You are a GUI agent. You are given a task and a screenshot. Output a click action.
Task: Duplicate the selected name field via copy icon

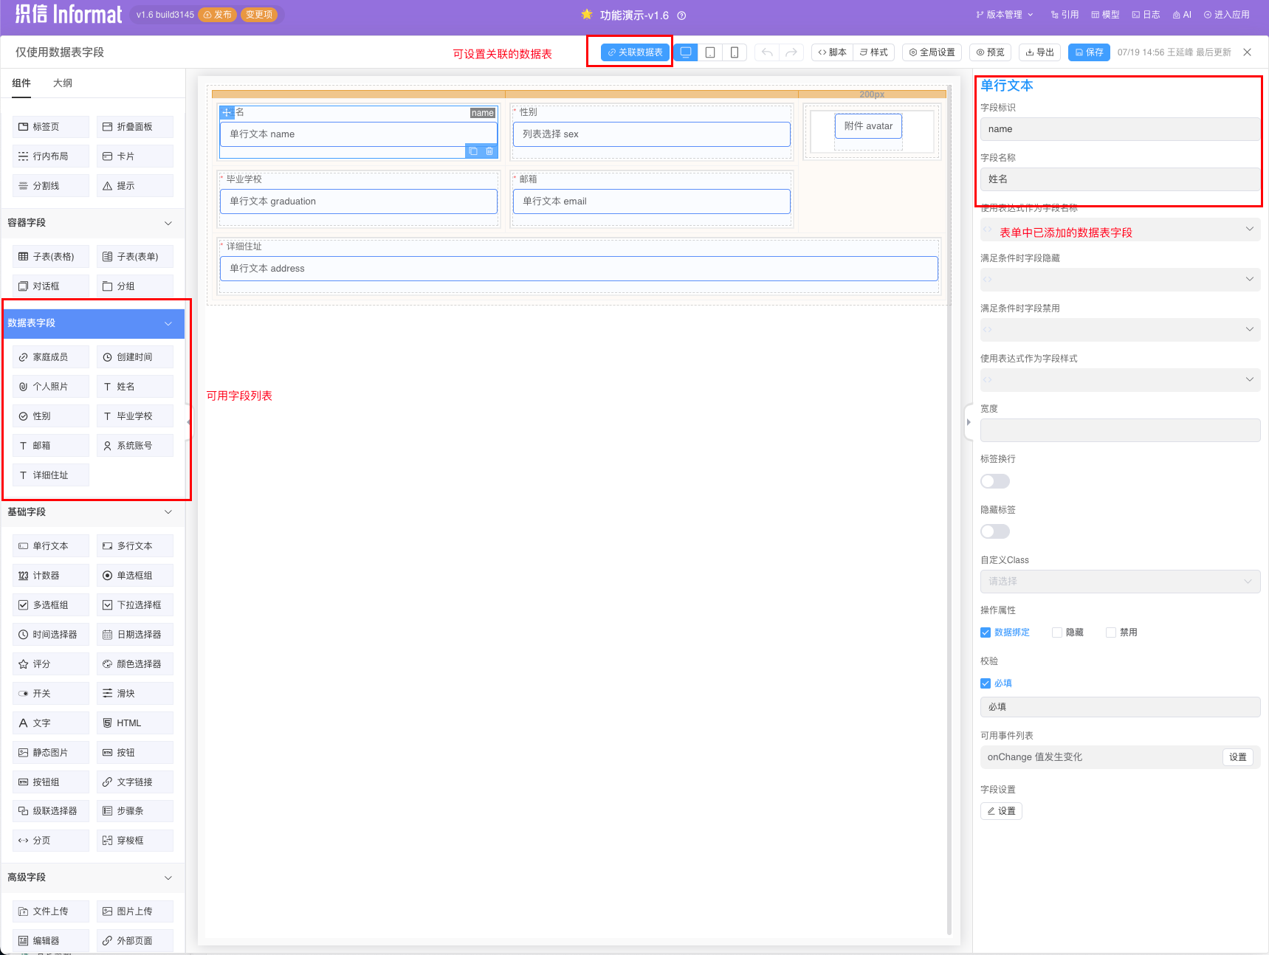point(473,151)
